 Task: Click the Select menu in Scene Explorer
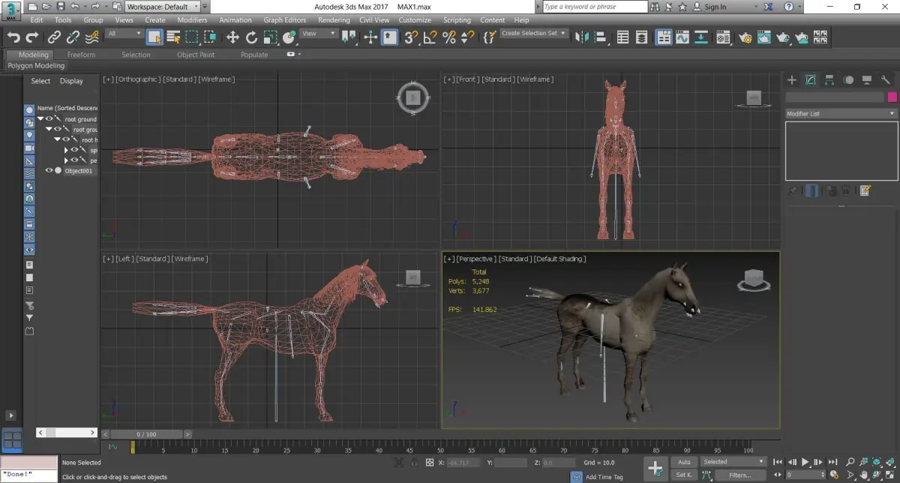point(40,81)
